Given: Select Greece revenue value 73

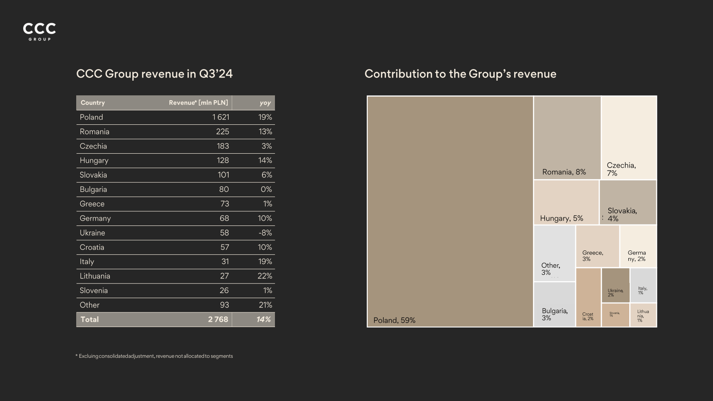Looking at the screenshot, I should tap(225, 204).
